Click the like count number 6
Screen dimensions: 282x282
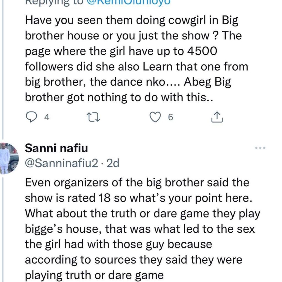point(170,118)
